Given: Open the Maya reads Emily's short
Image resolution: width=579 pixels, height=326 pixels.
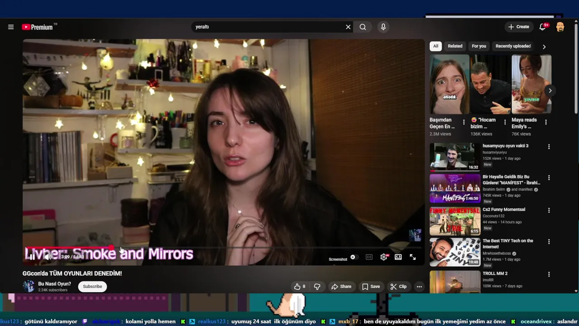Looking at the screenshot, I should 532,84.
